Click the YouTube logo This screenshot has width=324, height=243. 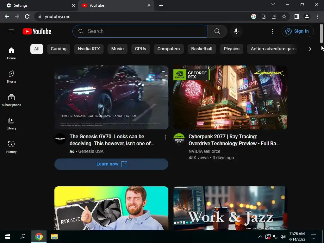pyautogui.click(x=37, y=31)
